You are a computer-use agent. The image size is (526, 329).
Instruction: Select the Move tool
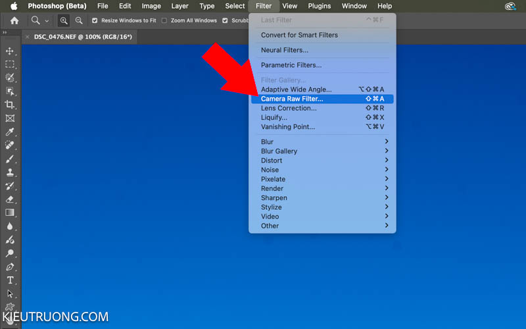tap(10, 51)
